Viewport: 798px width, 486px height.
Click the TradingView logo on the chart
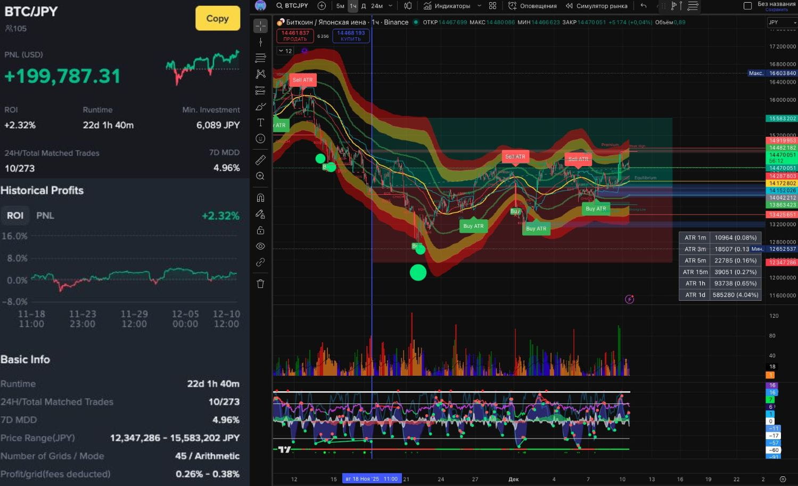285,450
